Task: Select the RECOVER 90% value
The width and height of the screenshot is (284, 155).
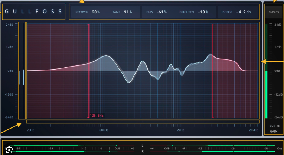Action: [x=96, y=12]
